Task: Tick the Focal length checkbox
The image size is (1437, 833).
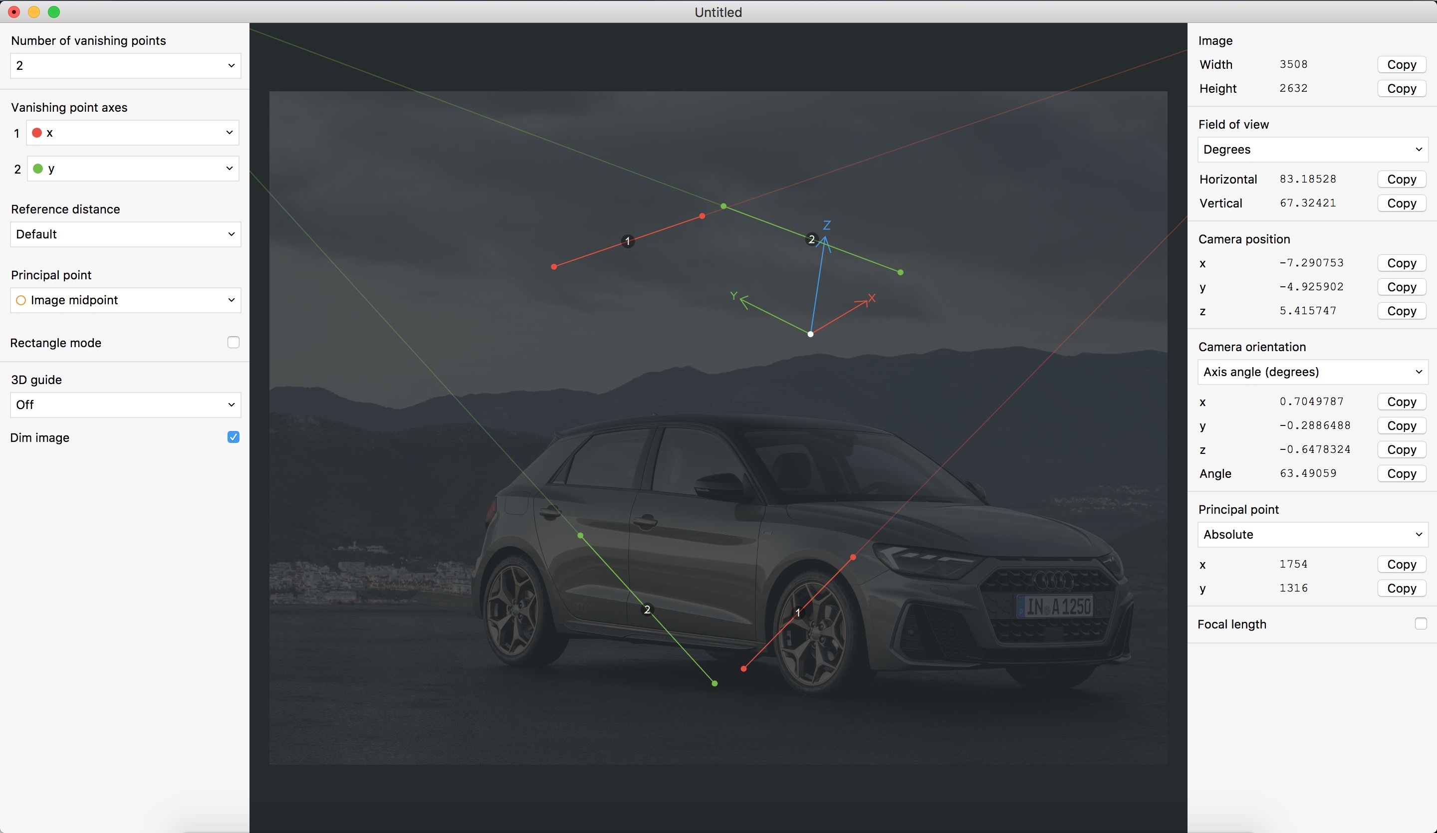Action: click(1421, 624)
